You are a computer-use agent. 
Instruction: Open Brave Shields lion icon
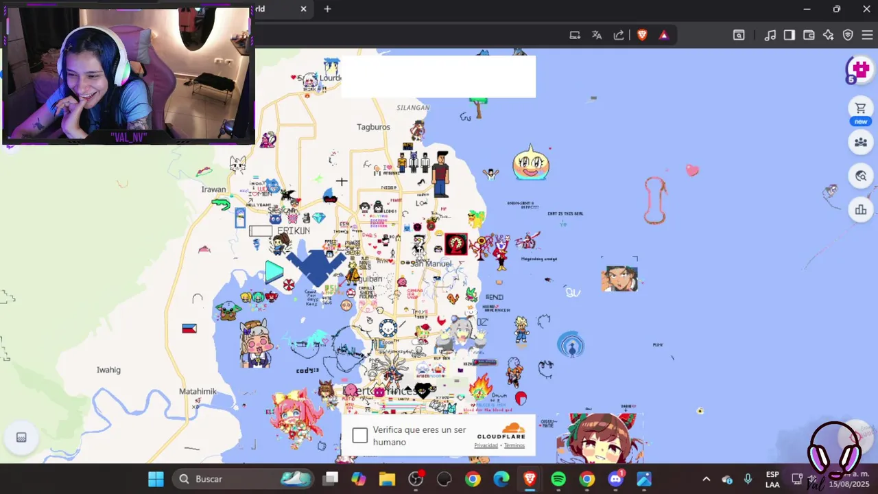[642, 35]
